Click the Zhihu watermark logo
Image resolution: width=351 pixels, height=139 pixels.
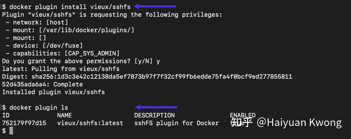tap(242, 122)
